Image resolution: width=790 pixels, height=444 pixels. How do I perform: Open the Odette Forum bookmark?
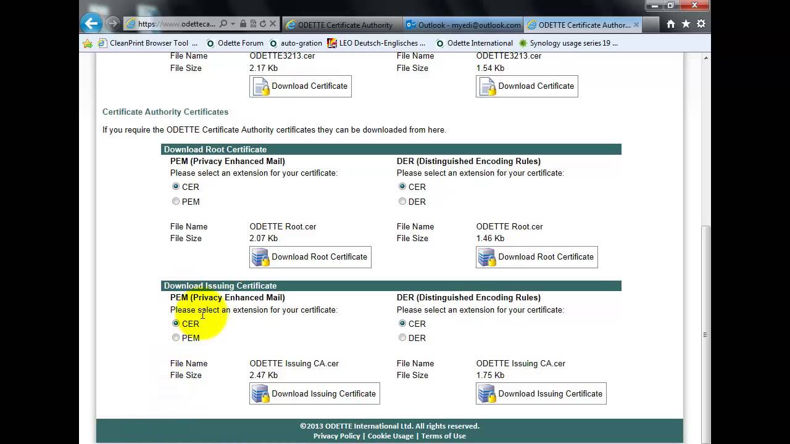point(235,43)
